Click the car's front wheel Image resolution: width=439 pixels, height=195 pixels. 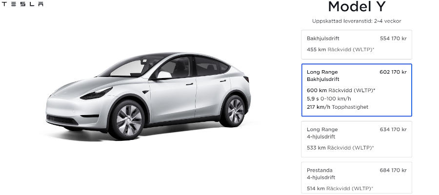128,120
